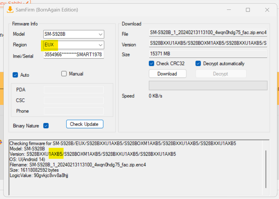
Task: Click the log line 'OS: U(Android 14)'
Action: tap(27, 159)
